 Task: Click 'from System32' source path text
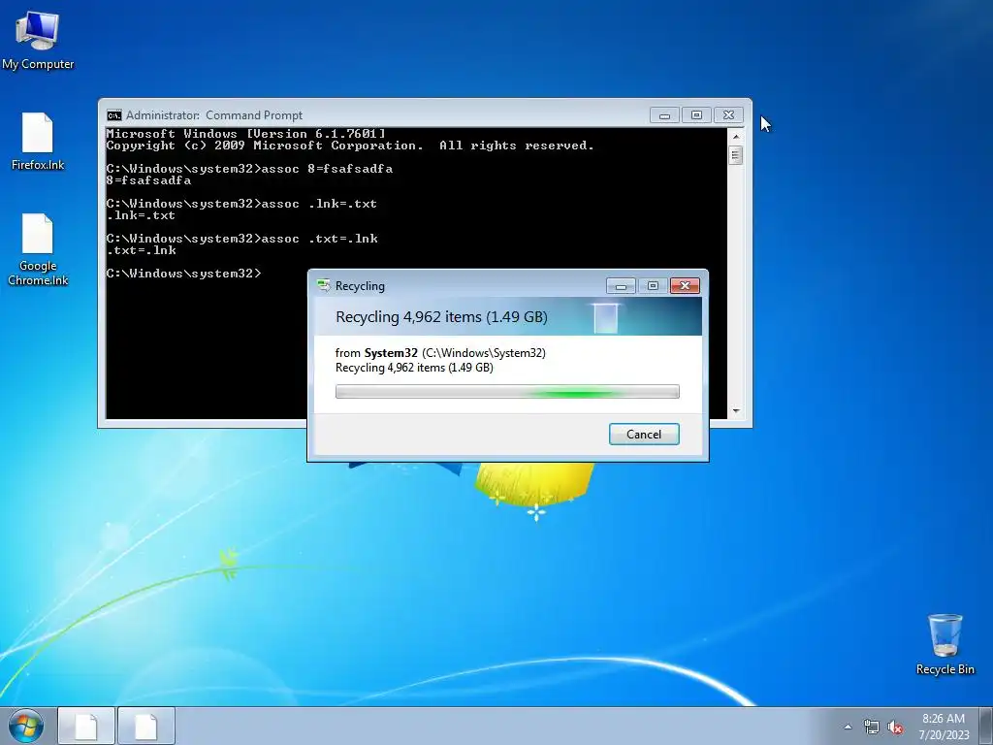pos(440,353)
